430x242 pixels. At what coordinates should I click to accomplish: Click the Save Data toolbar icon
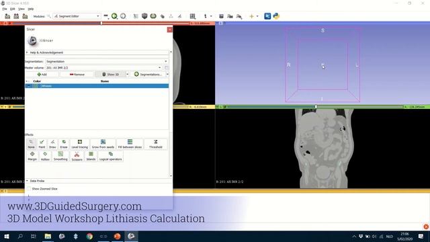click(25, 16)
